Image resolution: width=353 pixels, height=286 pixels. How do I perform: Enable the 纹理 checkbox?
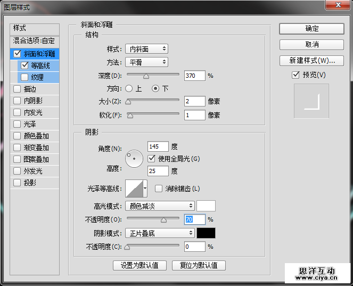point(24,77)
